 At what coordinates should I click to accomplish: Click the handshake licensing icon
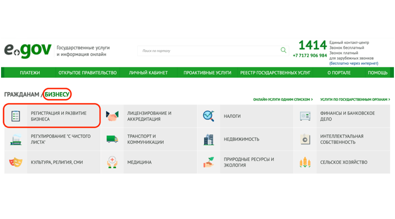[112, 116]
